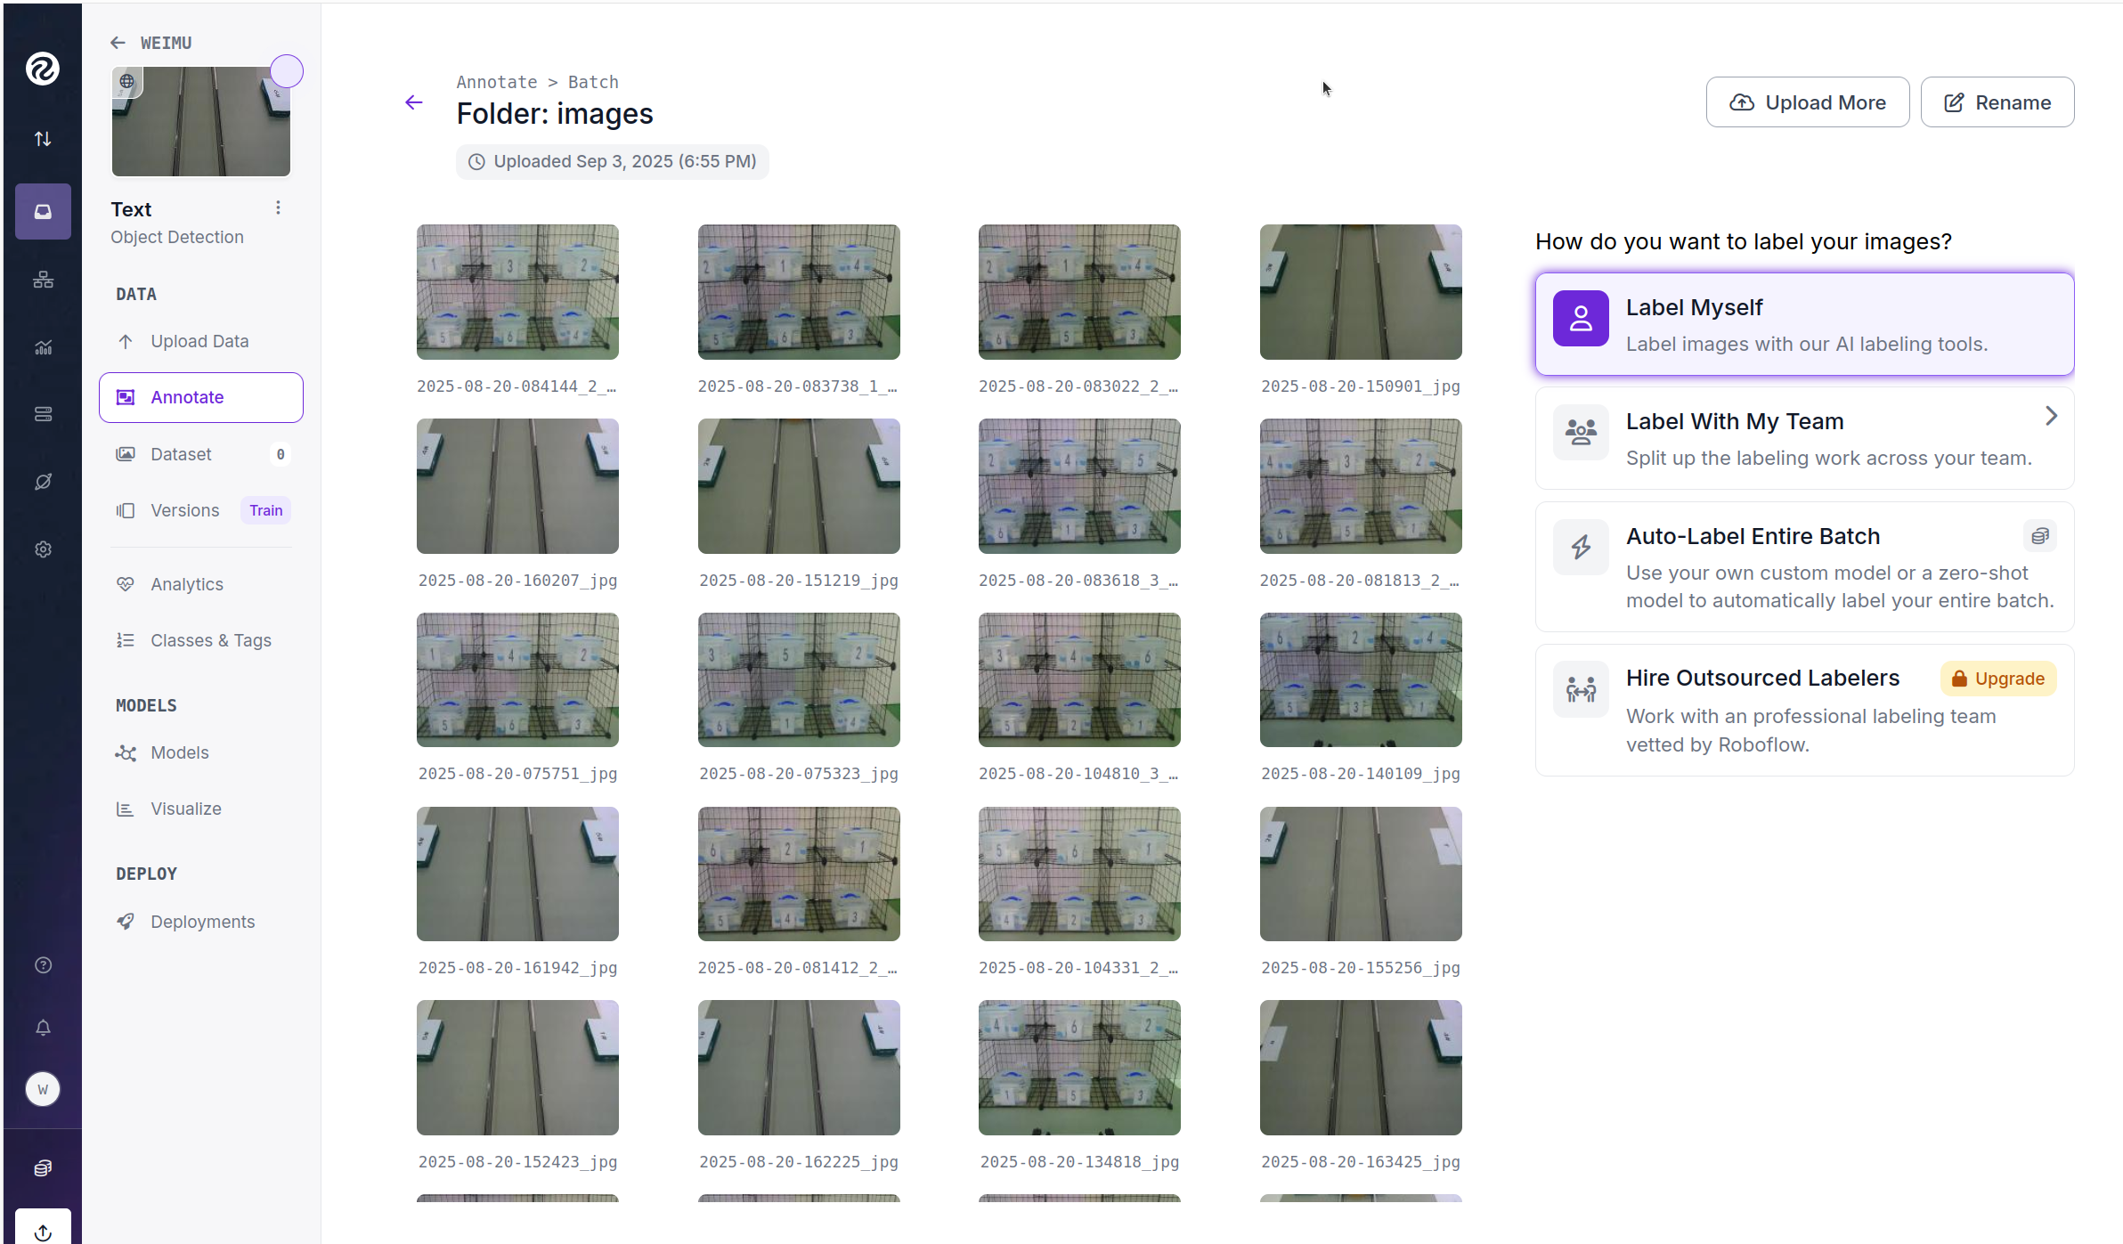Open thumbnail 2025-08-20-150901_jpg

1360,292
